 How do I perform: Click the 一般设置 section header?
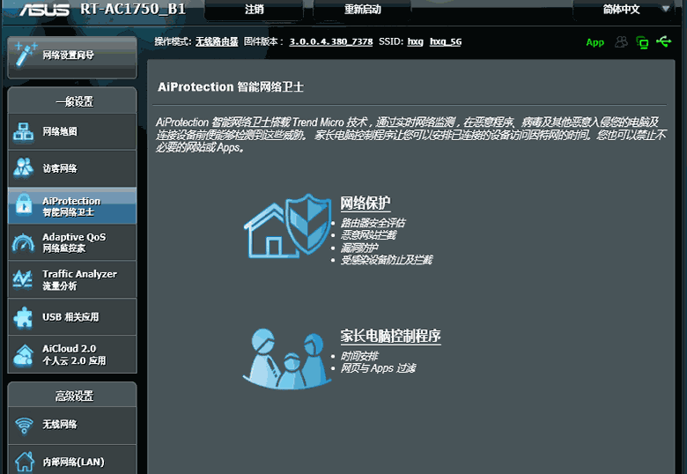pyautogui.click(x=74, y=101)
